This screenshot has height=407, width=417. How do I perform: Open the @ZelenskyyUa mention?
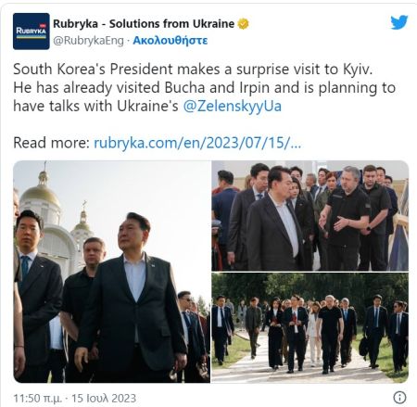click(x=233, y=106)
